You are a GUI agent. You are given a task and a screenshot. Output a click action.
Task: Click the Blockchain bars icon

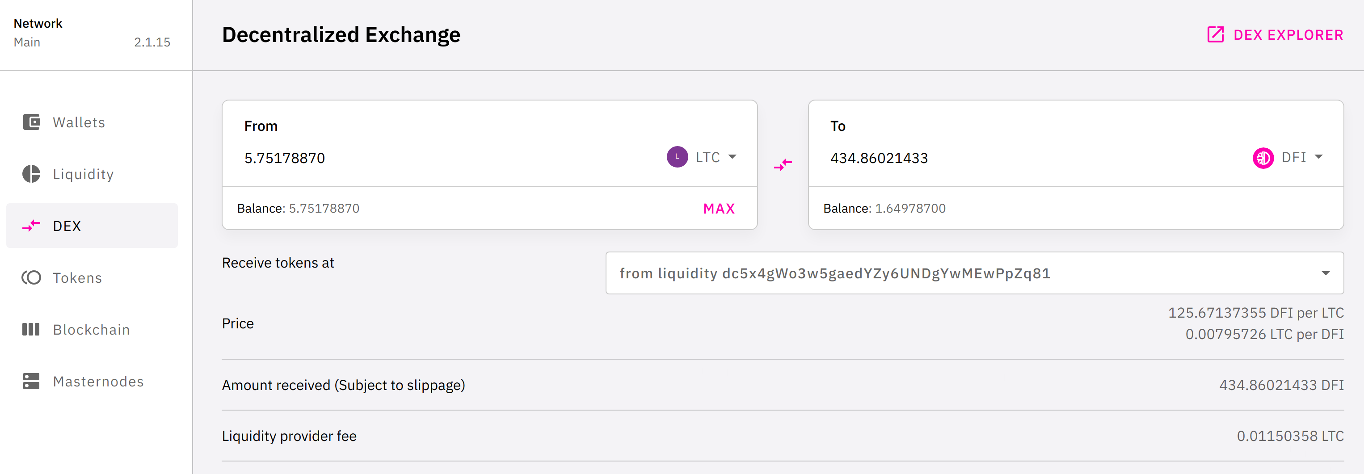[x=31, y=330]
